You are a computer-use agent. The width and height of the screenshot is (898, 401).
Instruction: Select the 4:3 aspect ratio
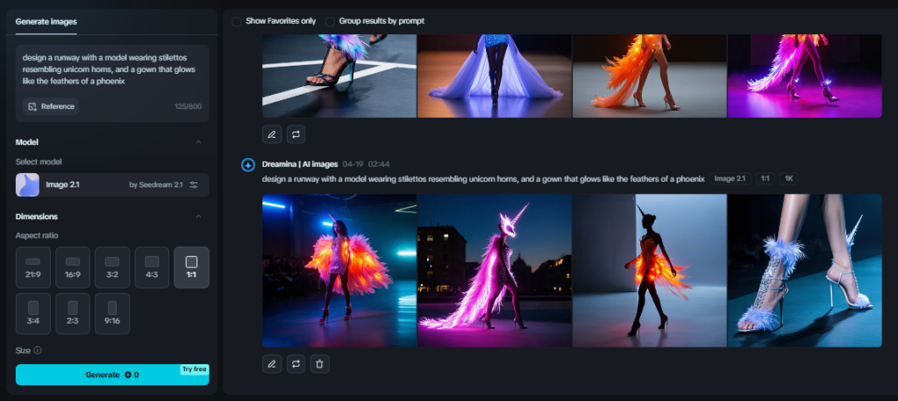click(152, 267)
